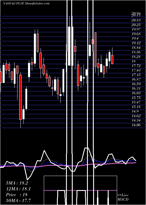Viewport: 146px width, 205px height.
Task: Select the long red candle bottoming near 14.34
Action: (x=20, y=97)
